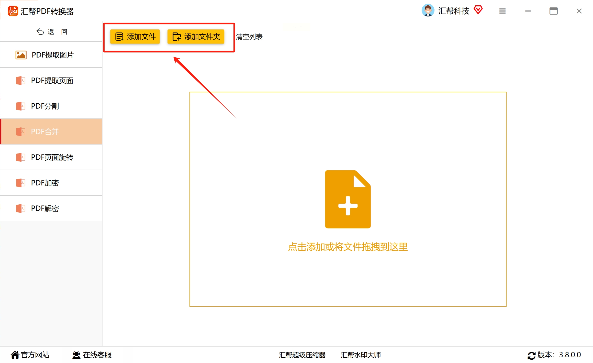Click the app logo in title bar
593x363 pixels.
pos(13,11)
